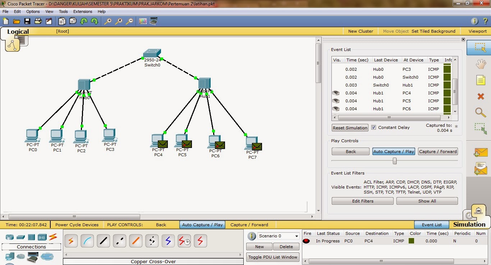491x265 pixels.
Task: Toggle eye visibility for Hub1 to PC4 event
Action: click(x=336, y=93)
